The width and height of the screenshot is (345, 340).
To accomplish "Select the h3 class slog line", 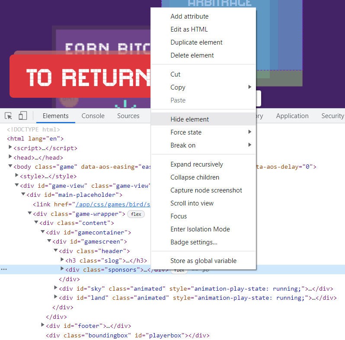I will coord(106,260).
